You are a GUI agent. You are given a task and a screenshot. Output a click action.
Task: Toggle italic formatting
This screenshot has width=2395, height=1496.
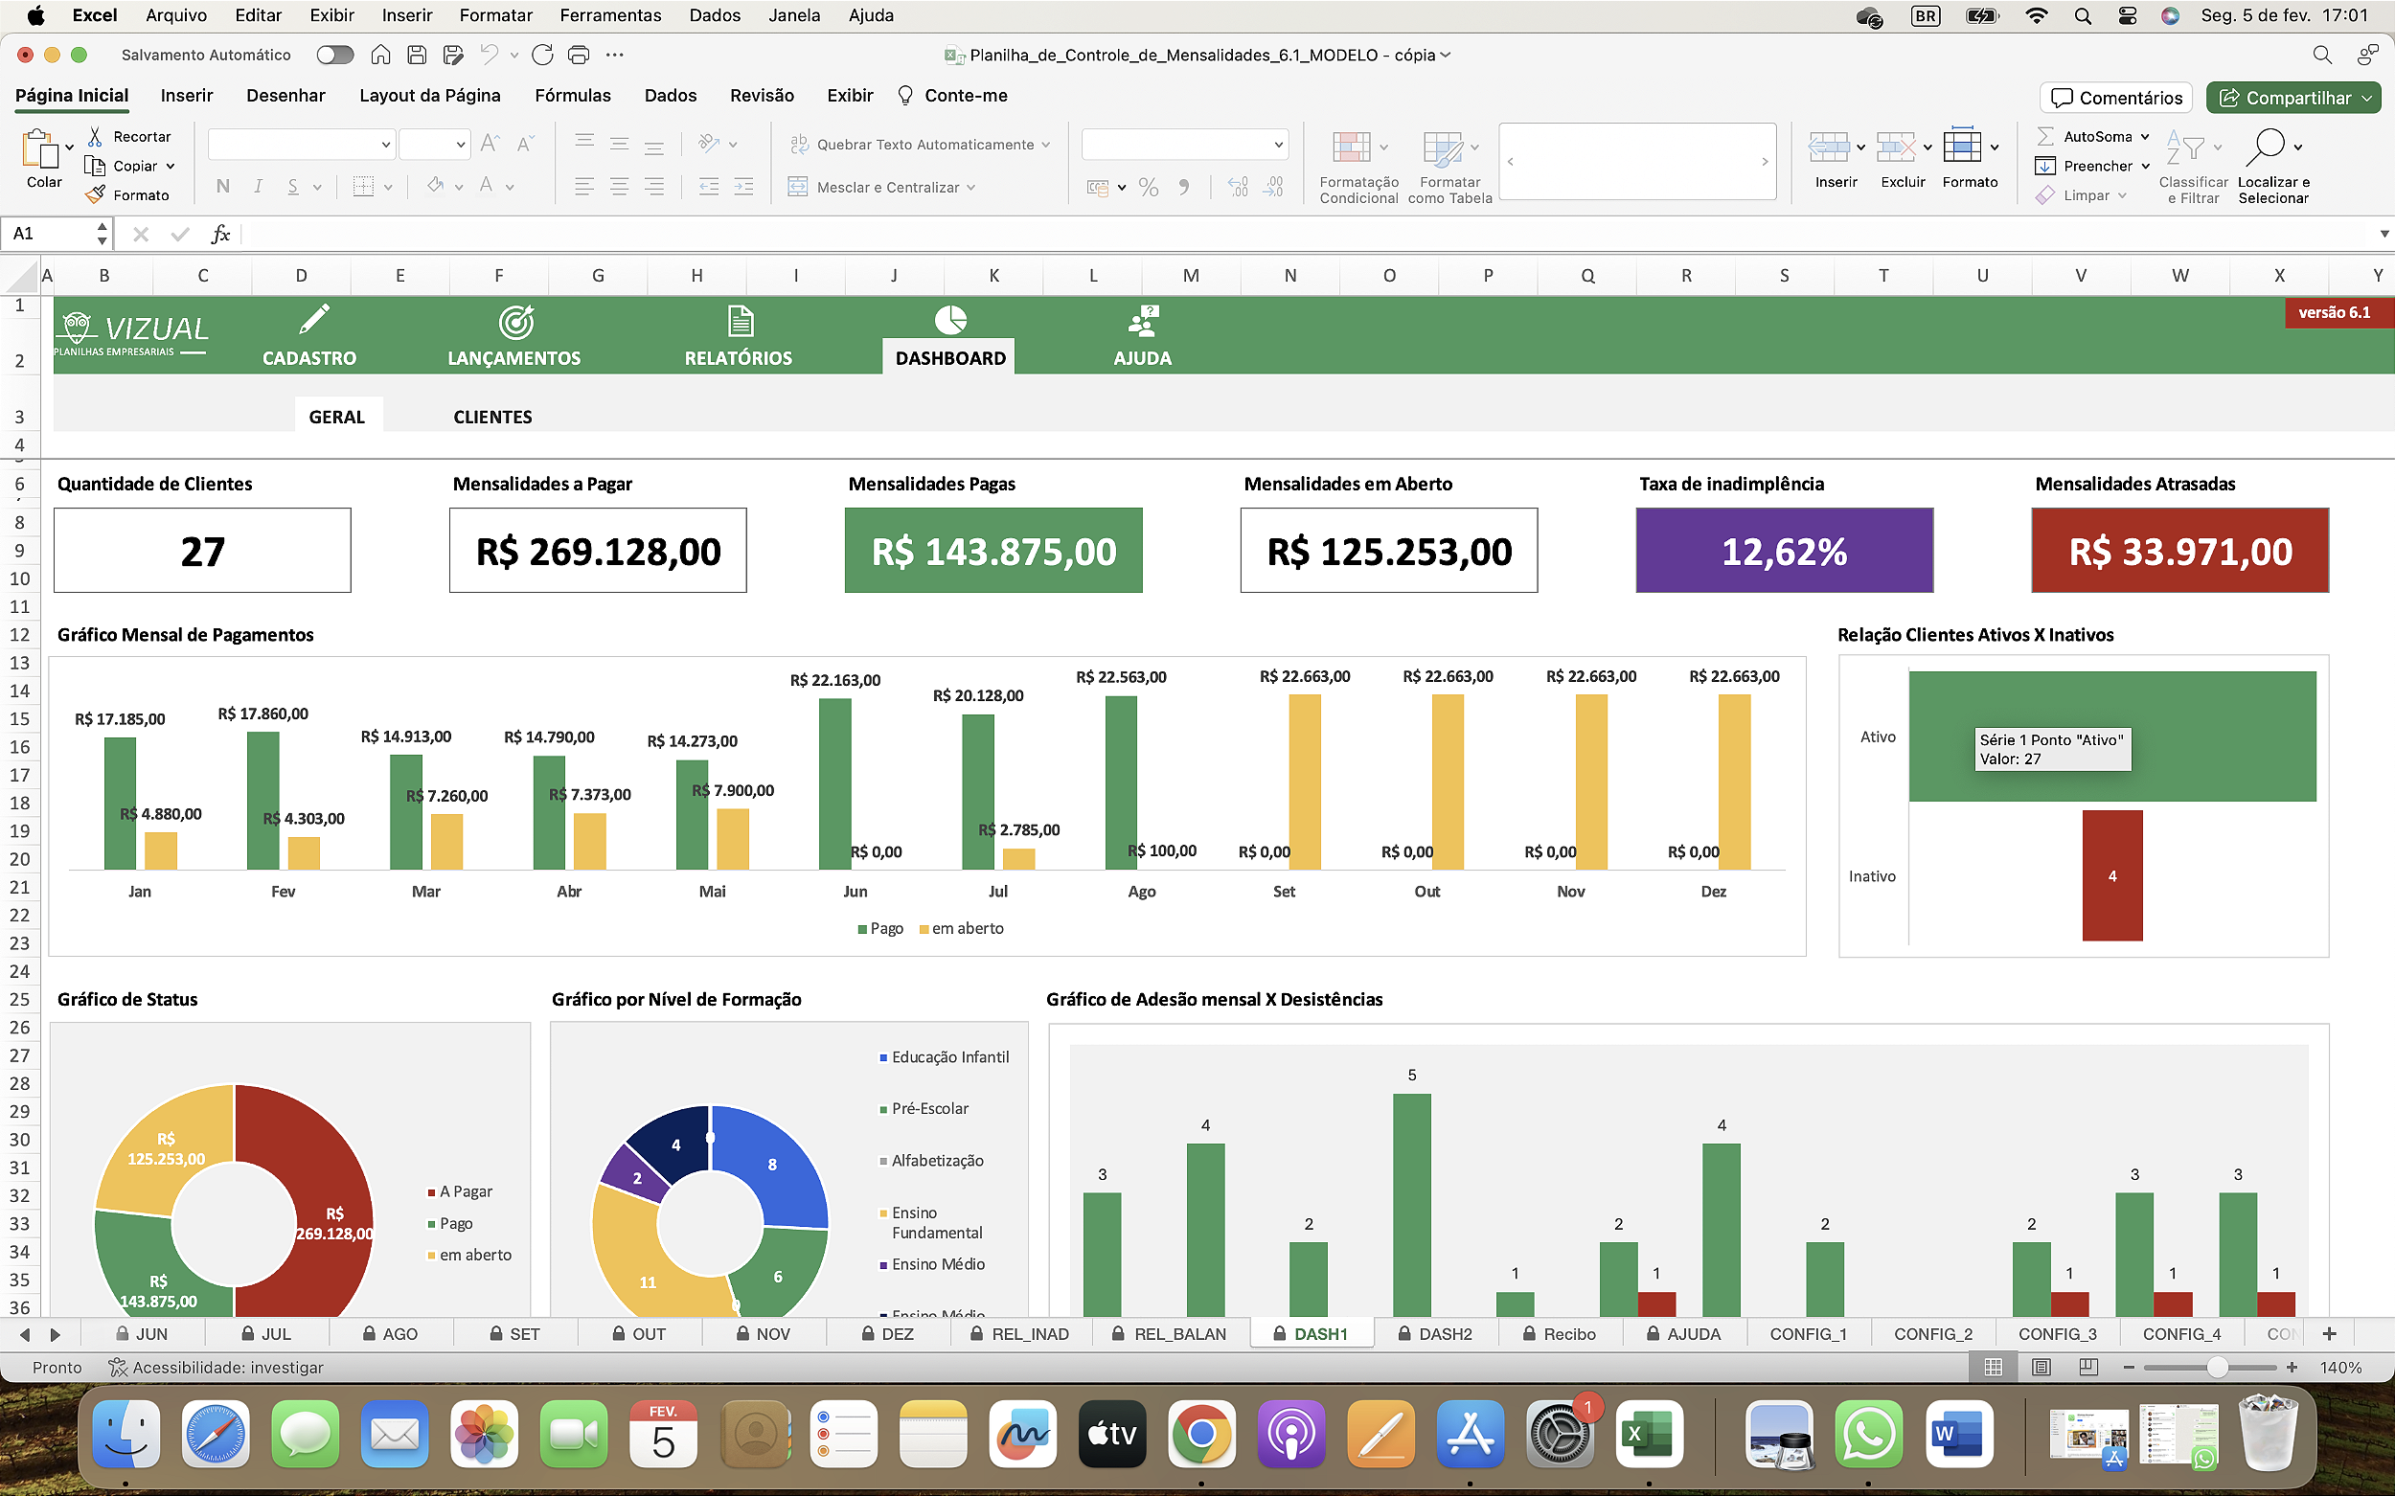click(258, 186)
